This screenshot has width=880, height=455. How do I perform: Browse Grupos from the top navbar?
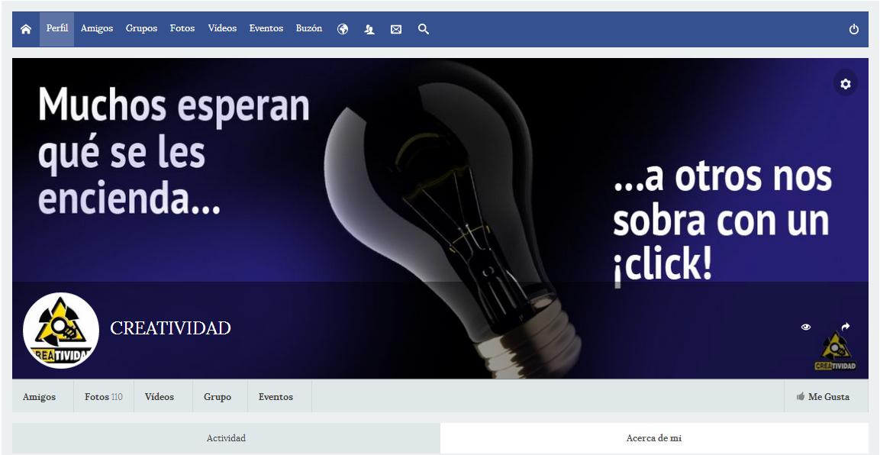(x=140, y=28)
